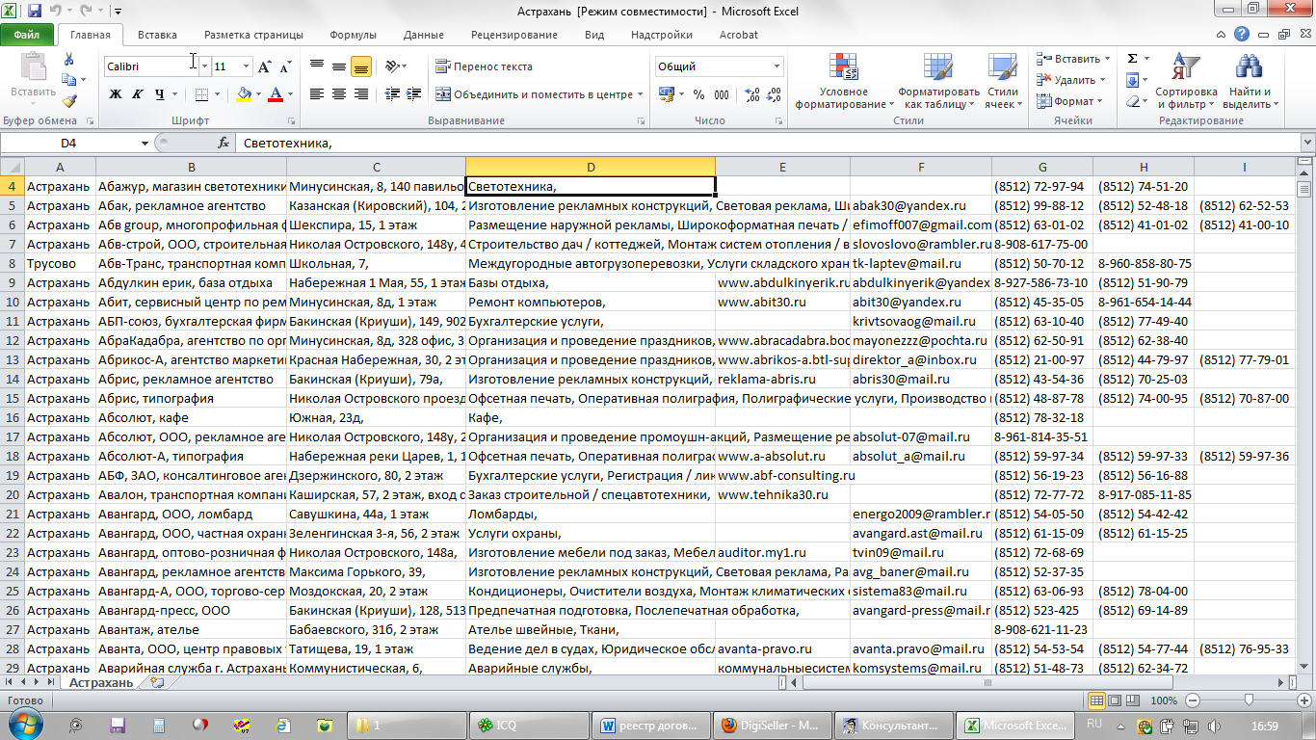Click column D header
This screenshot has width=1316, height=740.
(591, 167)
